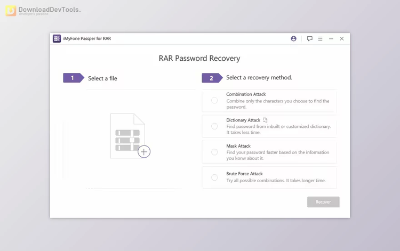Click the RAR archive file illustration
The height and width of the screenshot is (251, 400).
coord(127,135)
